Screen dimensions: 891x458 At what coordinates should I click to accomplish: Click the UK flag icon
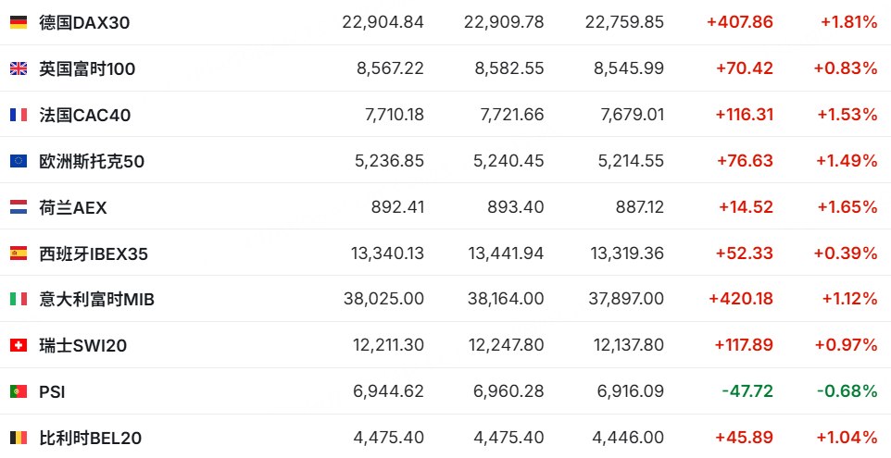tap(19, 68)
